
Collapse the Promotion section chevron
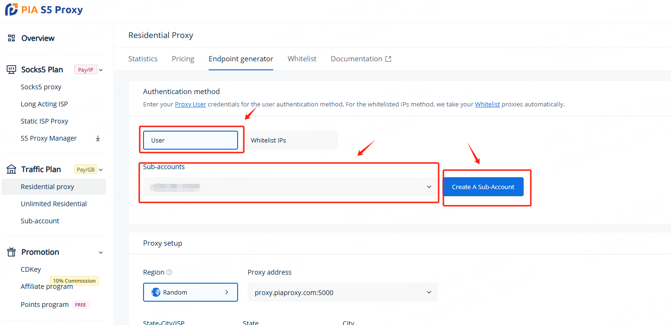tap(101, 252)
